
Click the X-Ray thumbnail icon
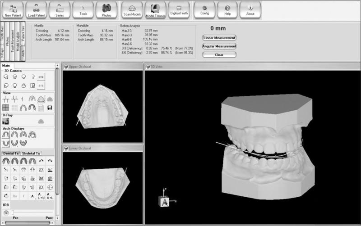point(6,121)
